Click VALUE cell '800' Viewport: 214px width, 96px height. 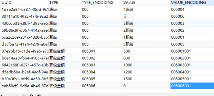(x=146, y=58)
